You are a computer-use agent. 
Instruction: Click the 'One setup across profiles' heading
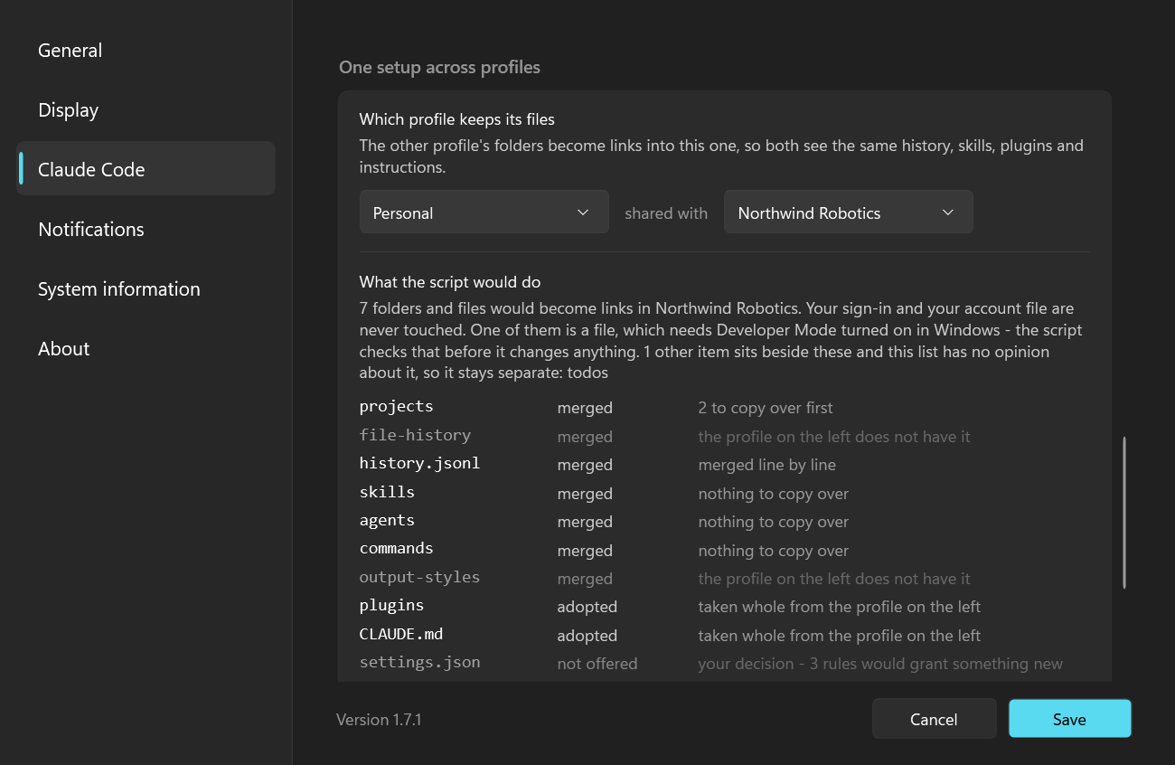tap(439, 68)
